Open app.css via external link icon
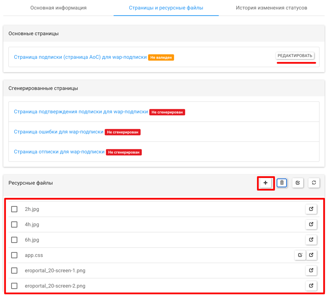The width and height of the screenshot is (331, 295). coord(311,255)
